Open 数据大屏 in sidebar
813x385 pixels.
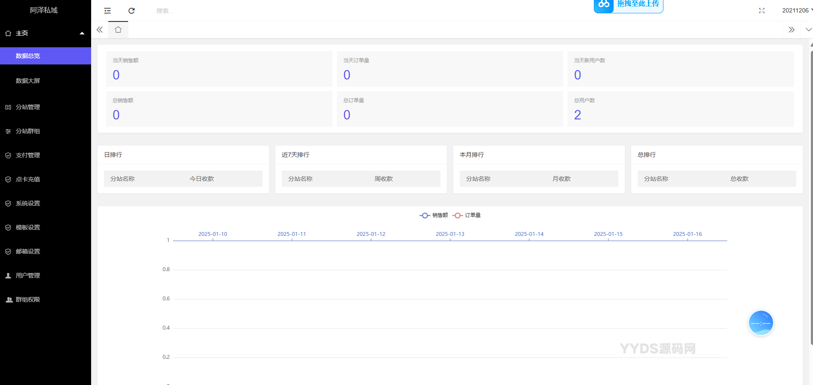tap(28, 81)
